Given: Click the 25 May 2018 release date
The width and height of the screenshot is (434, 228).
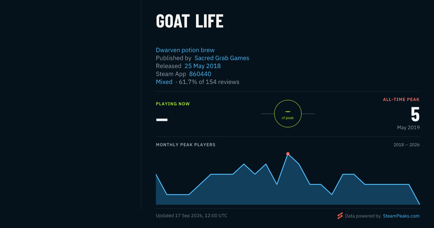Looking at the screenshot, I should click(203, 66).
